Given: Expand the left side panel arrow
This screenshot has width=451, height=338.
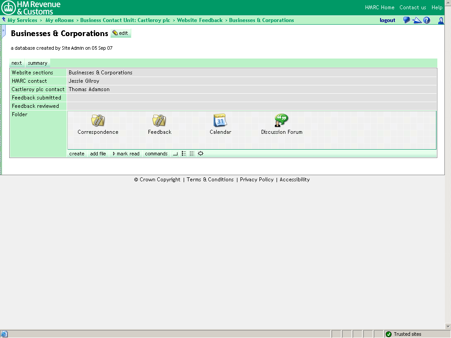Looking at the screenshot, I should click(x=4, y=31).
